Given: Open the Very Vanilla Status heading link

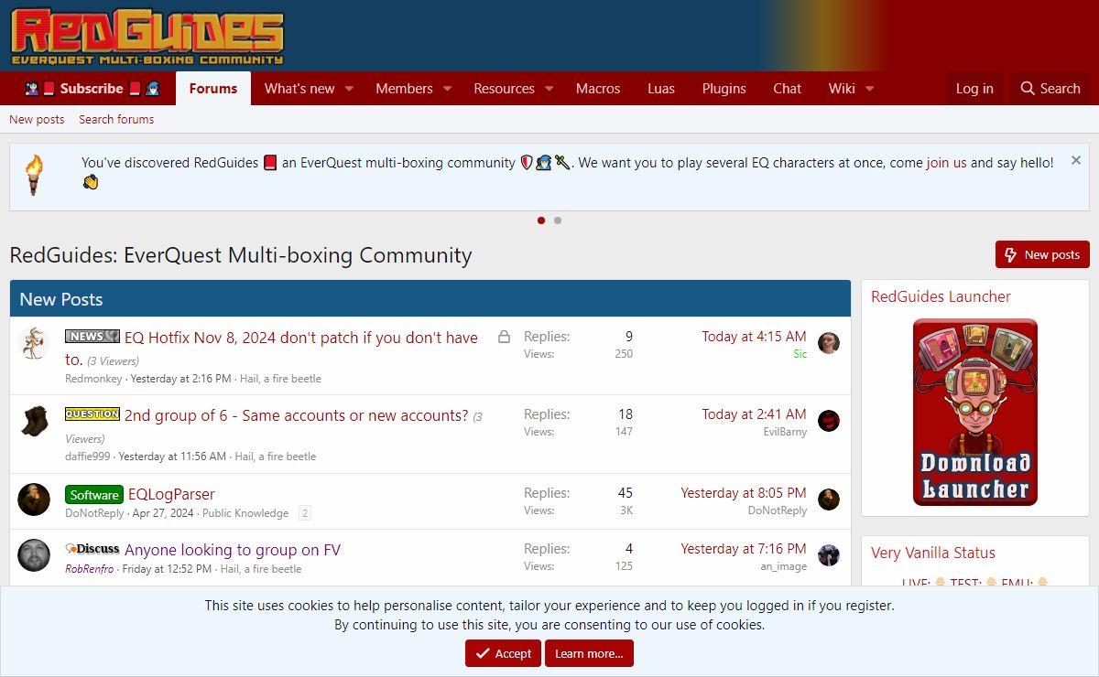Looking at the screenshot, I should coord(933,553).
